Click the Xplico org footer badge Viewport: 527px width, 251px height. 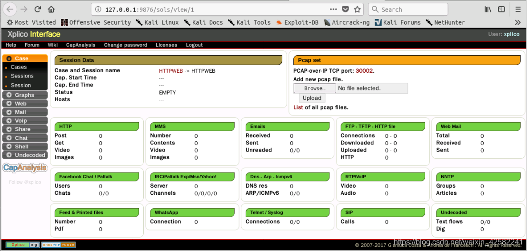tap(22, 245)
